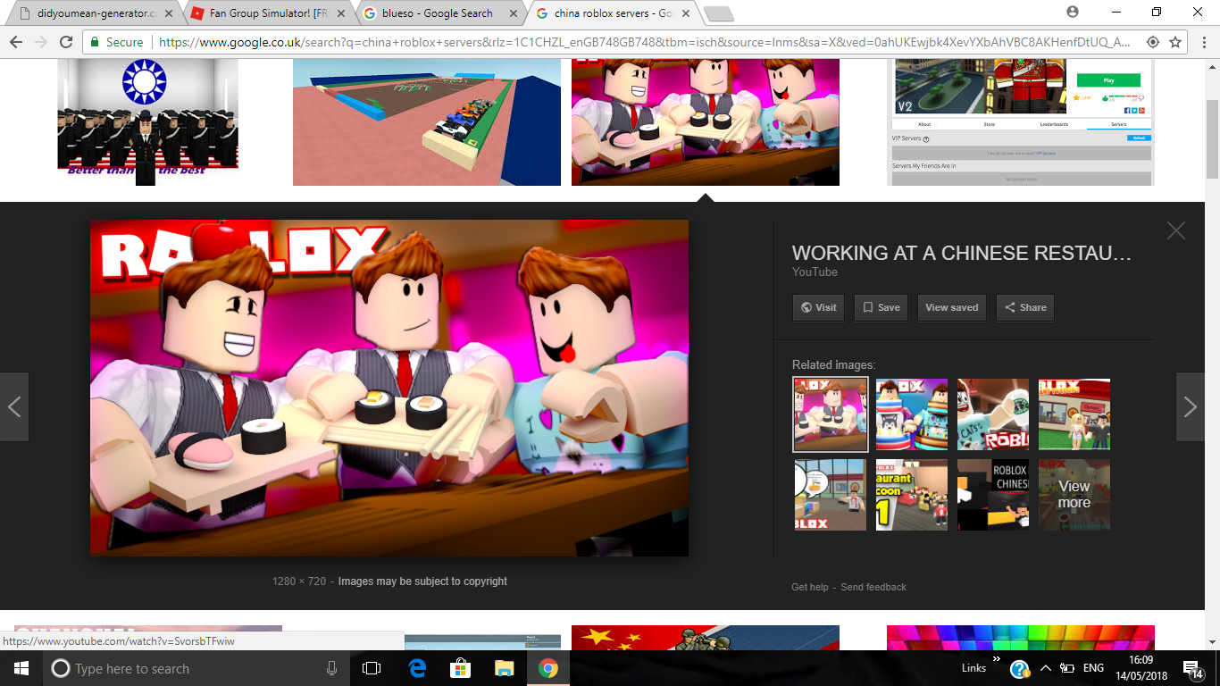Open View saved images

(x=952, y=307)
